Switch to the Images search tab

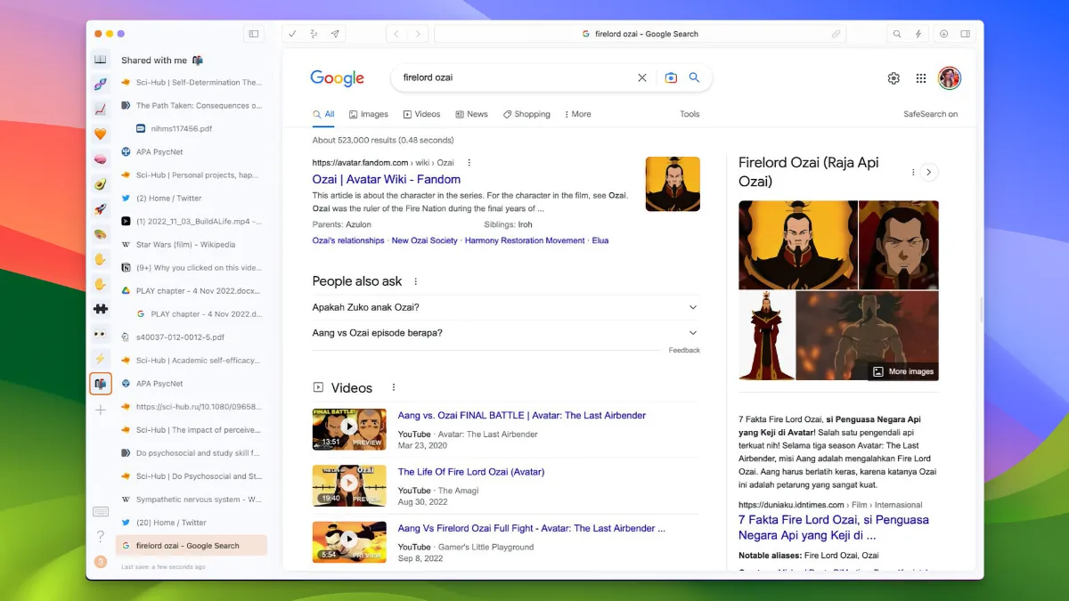pos(369,114)
